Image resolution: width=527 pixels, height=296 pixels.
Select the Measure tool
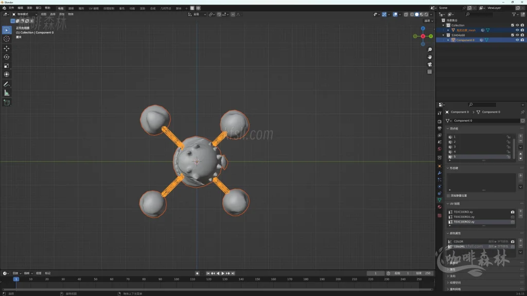(7, 93)
